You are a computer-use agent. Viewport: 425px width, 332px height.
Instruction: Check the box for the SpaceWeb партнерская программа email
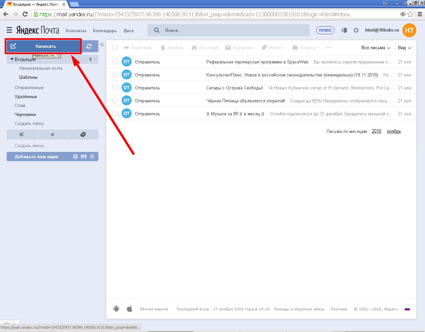[x=115, y=62]
